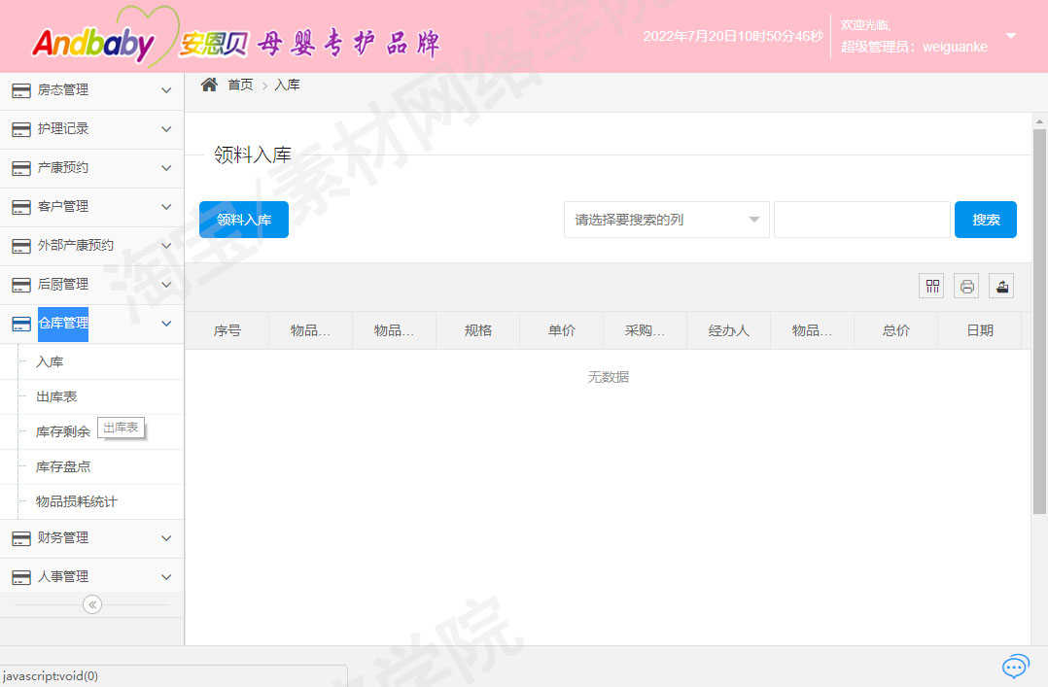
Task: Open 仓库管理 menu label
Action: [x=63, y=324]
